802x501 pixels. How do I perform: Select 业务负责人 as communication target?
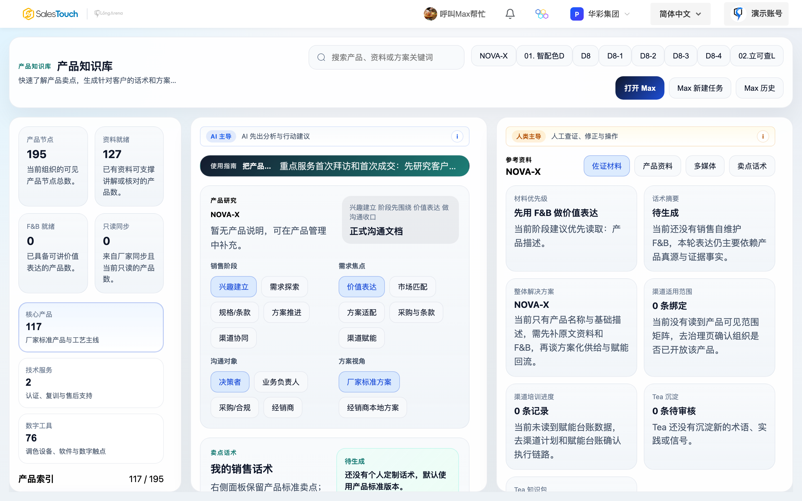point(281,382)
